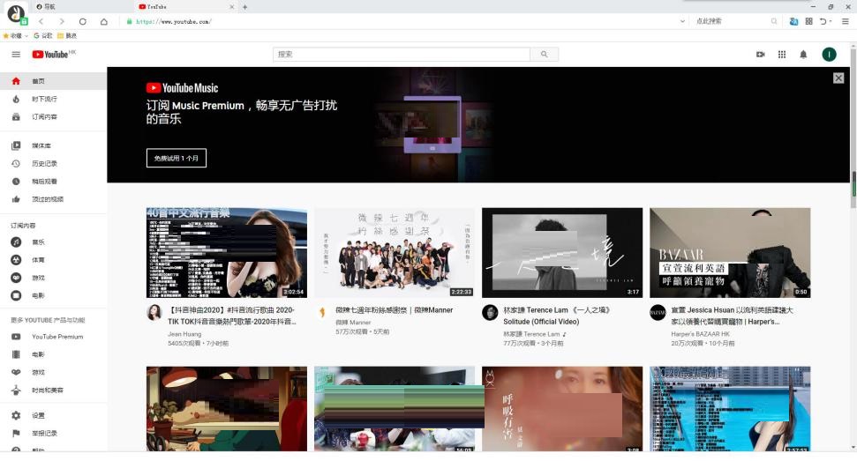
Task: Open Watch later (稍后观看)
Action: [53, 181]
